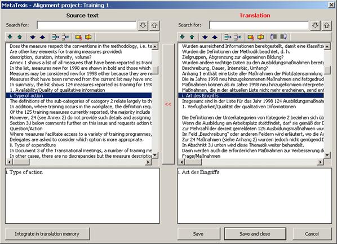This screenshot has height=244, width=337.
Task: Click translation list horizontal scrollbar left arrow
Action: pos(181,162)
